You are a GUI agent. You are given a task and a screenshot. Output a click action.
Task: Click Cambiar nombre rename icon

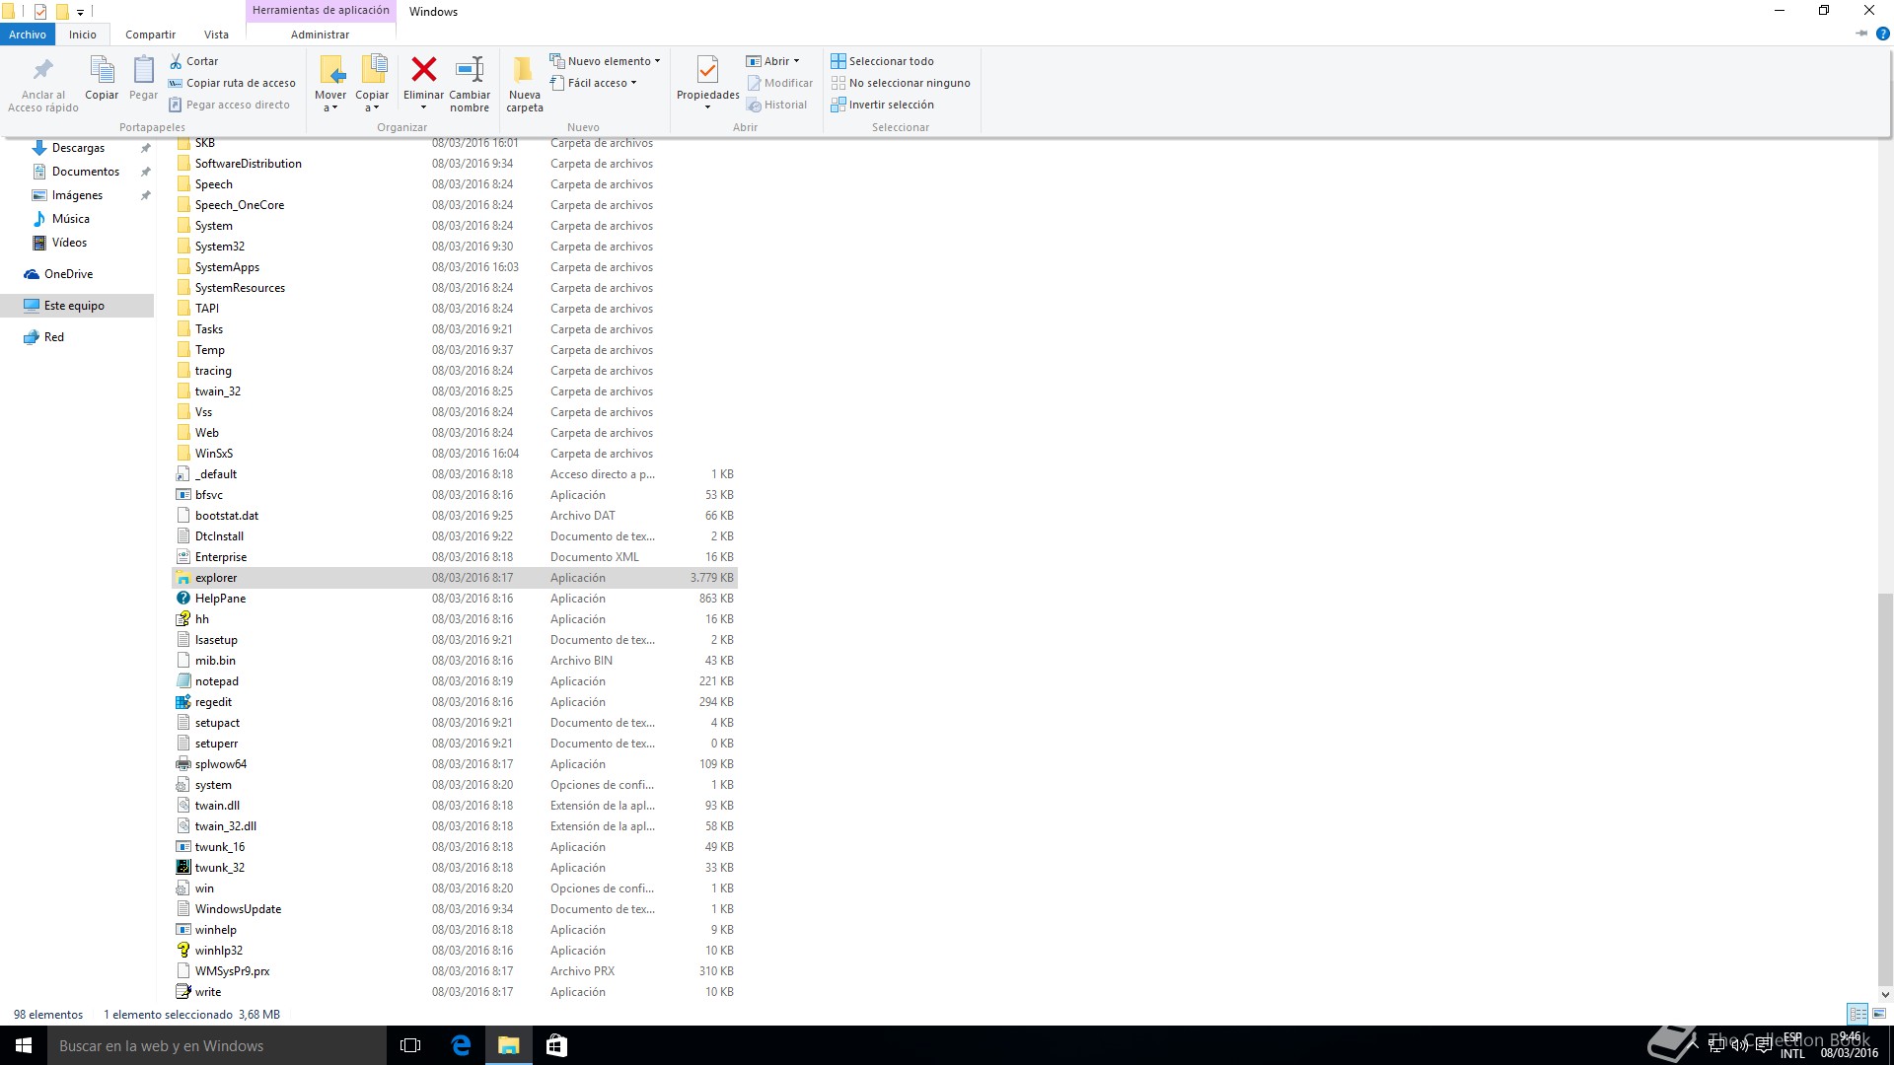(x=470, y=69)
